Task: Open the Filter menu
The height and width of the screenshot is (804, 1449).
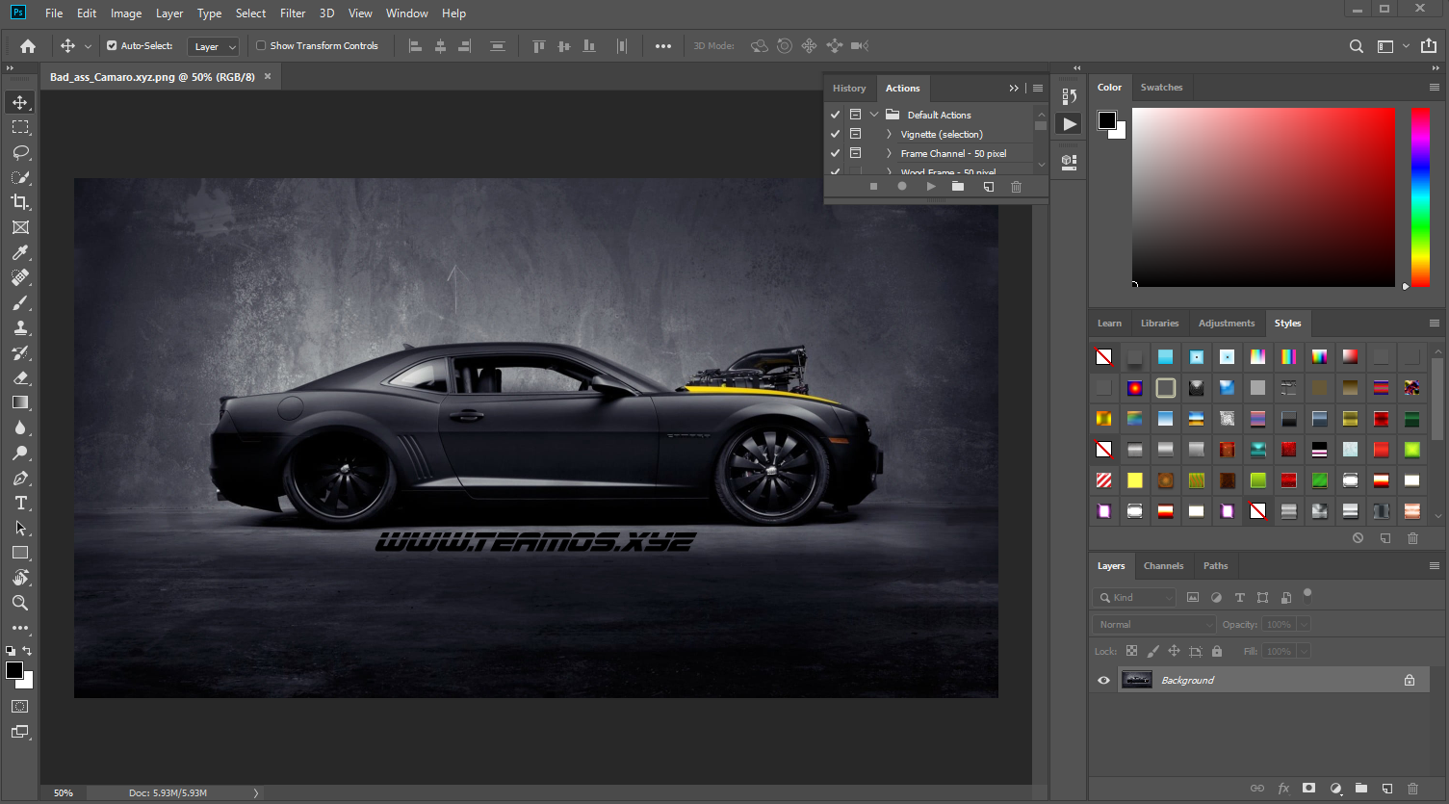Action: coord(293,13)
